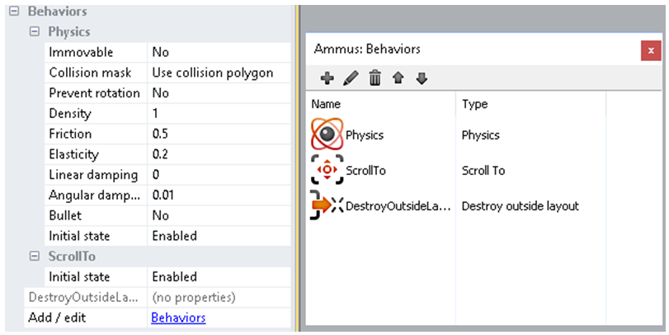Select the DestroyOutsideLayout behavior icon

(327, 205)
